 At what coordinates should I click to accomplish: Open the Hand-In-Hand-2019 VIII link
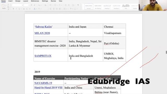(x=48, y=88)
